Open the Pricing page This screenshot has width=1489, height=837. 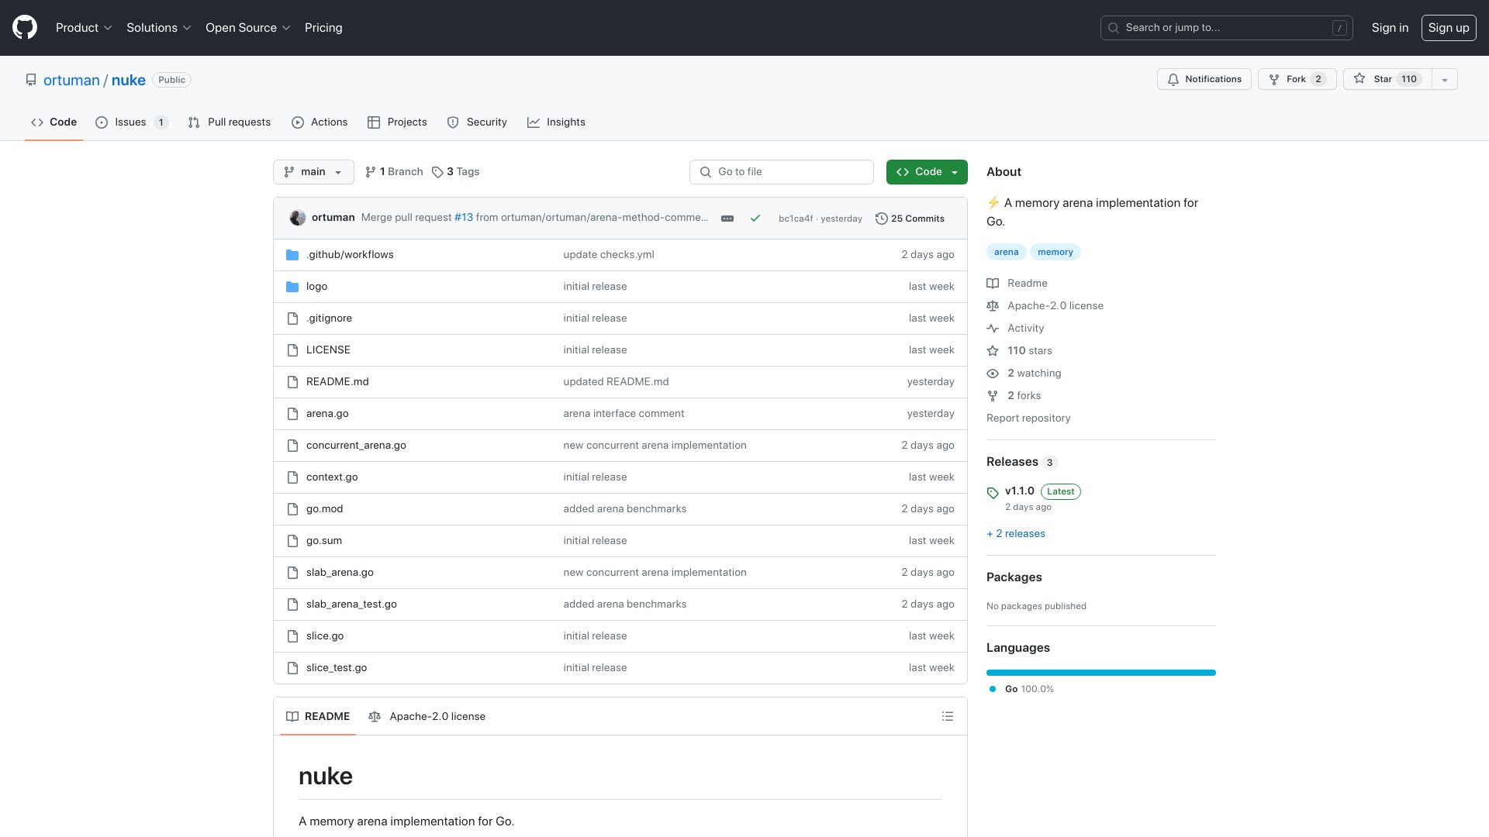323,28
